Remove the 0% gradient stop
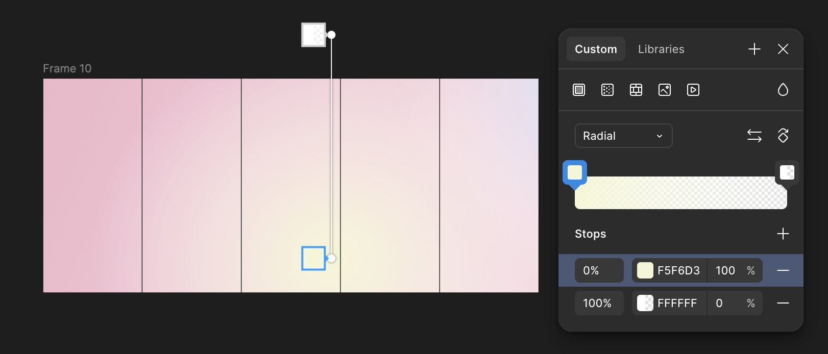This screenshot has width=828, height=354. (x=783, y=270)
